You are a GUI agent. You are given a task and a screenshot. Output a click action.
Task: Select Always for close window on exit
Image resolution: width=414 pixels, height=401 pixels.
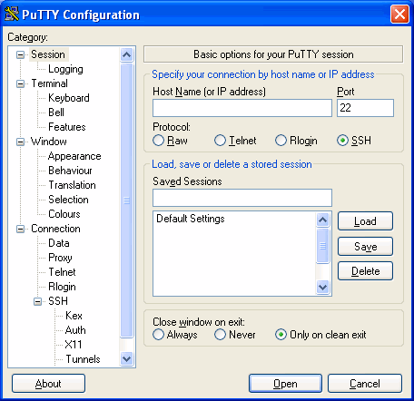click(158, 335)
